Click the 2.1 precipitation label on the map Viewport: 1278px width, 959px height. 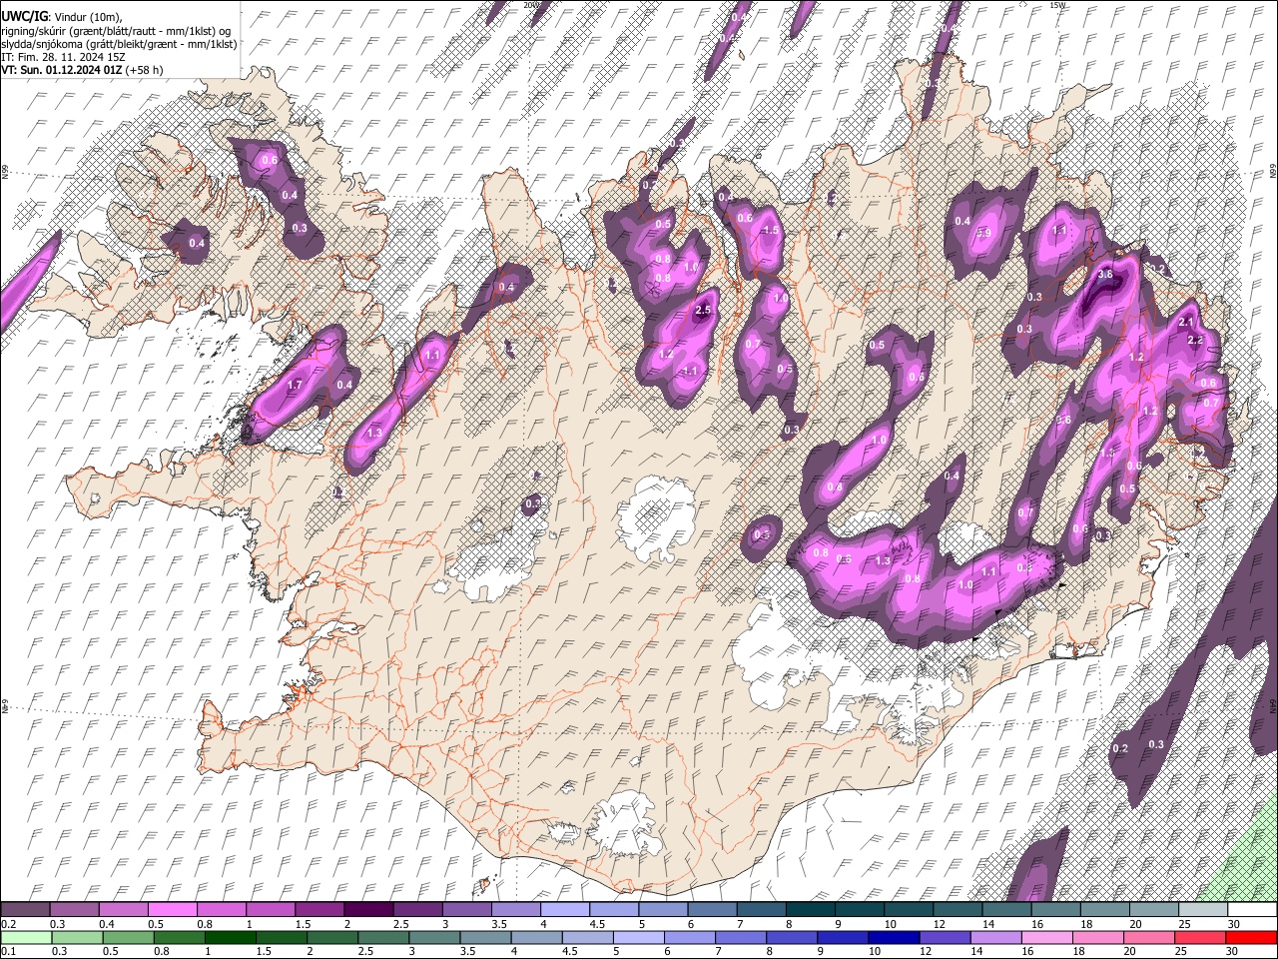pos(1186,322)
